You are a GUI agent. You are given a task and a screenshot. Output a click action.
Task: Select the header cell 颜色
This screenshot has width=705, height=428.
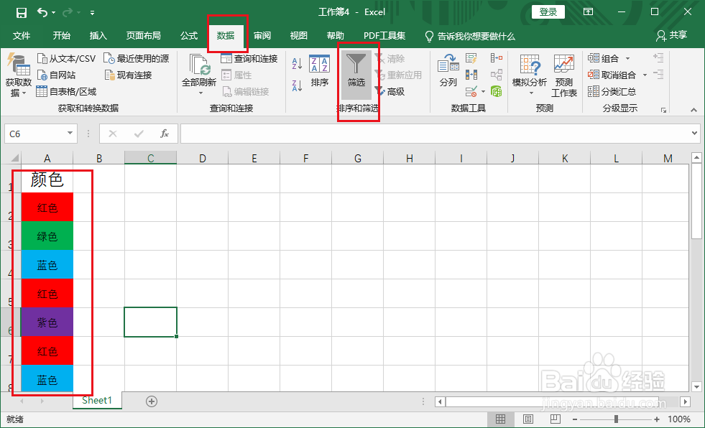(47, 179)
